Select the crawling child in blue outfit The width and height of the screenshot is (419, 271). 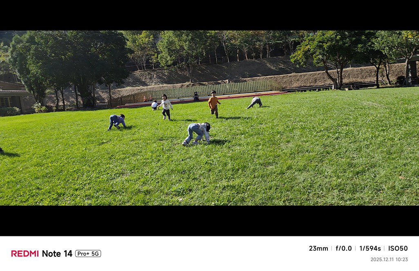tap(117, 122)
